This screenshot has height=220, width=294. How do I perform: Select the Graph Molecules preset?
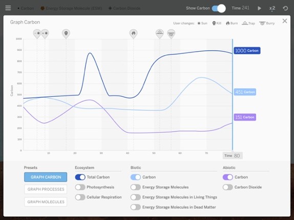tap(46, 202)
